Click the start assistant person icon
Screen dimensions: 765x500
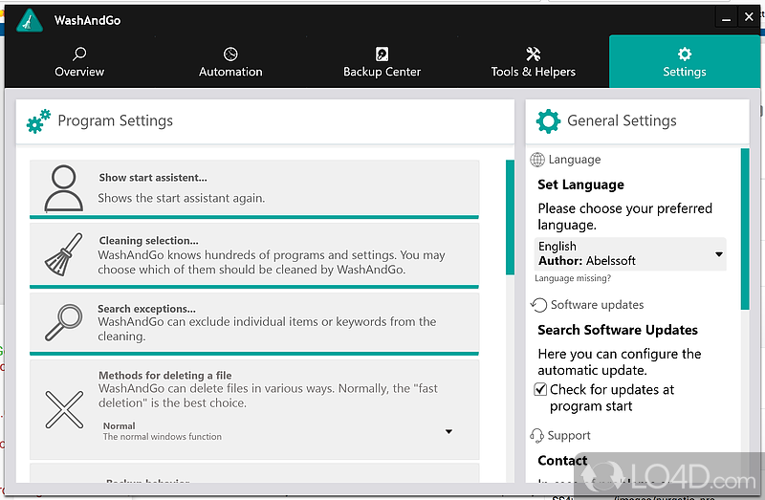tap(63, 188)
